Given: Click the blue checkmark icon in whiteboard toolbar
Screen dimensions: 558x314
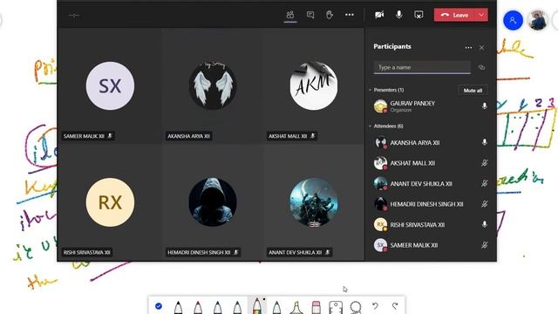Looking at the screenshot, I should 159,306.
